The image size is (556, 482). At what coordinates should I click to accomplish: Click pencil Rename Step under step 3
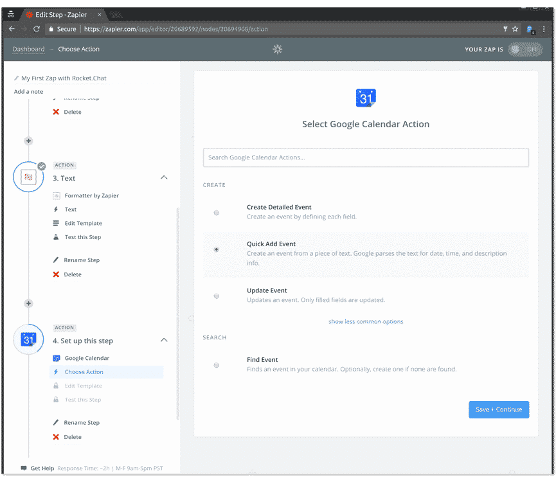(x=56, y=260)
